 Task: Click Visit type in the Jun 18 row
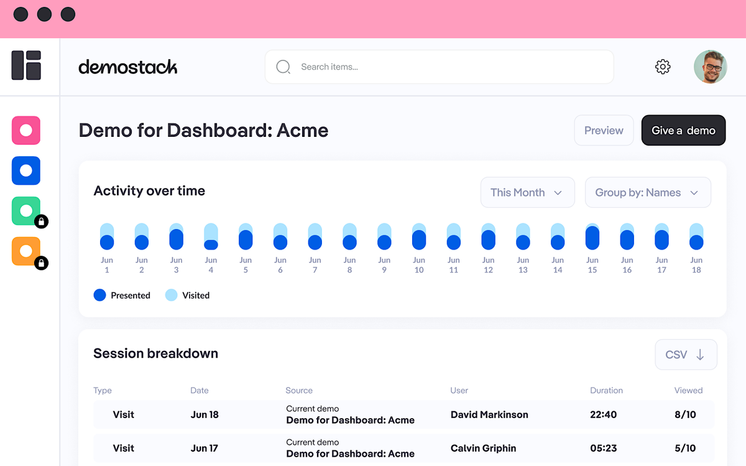[x=123, y=414]
